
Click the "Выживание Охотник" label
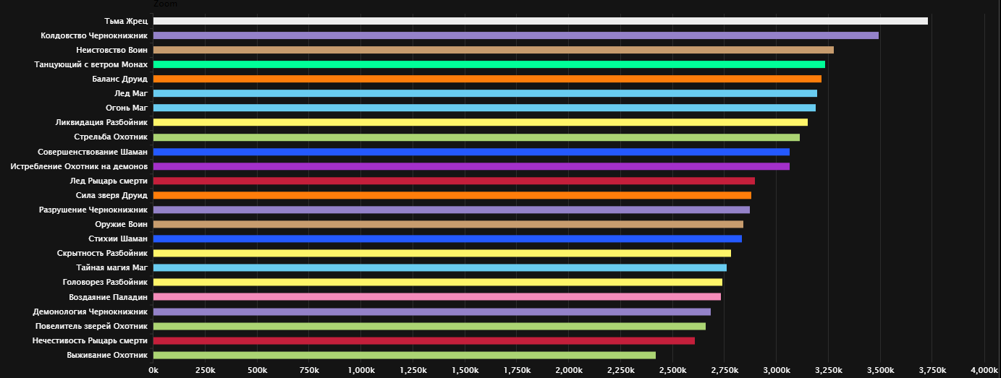pyautogui.click(x=108, y=355)
